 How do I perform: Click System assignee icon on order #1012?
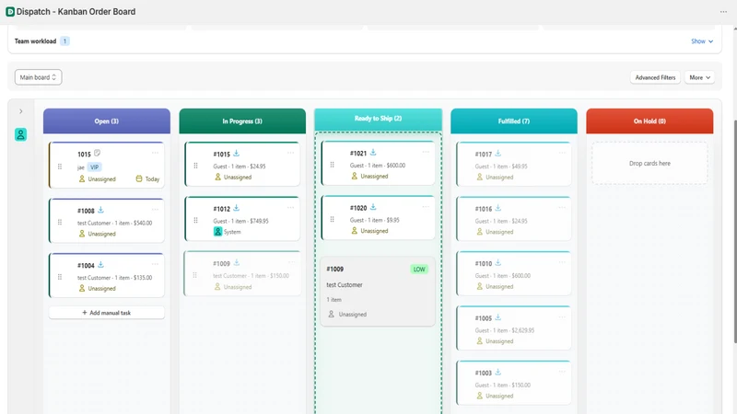tap(217, 232)
